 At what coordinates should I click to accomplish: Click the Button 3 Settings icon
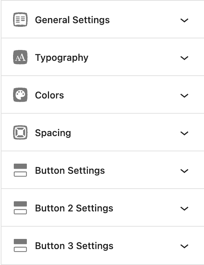click(x=20, y=245)
